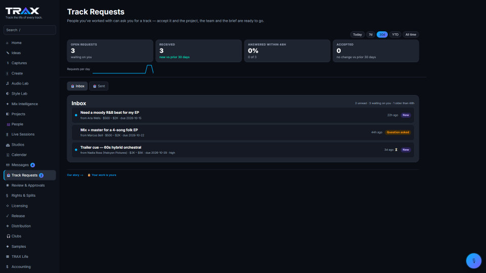Click the Rights & Splits icon
This screenshot has height=273, width=486.
tap(8, 196)
